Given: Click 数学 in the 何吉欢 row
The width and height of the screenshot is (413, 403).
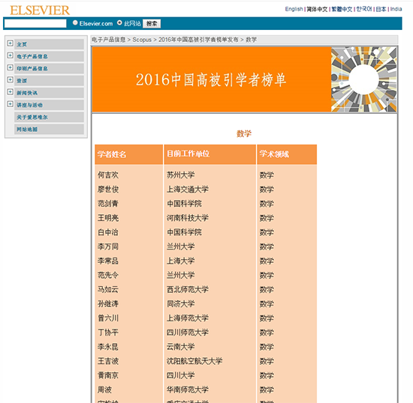Looking at the screenshot, I should [x=267, y=175].
